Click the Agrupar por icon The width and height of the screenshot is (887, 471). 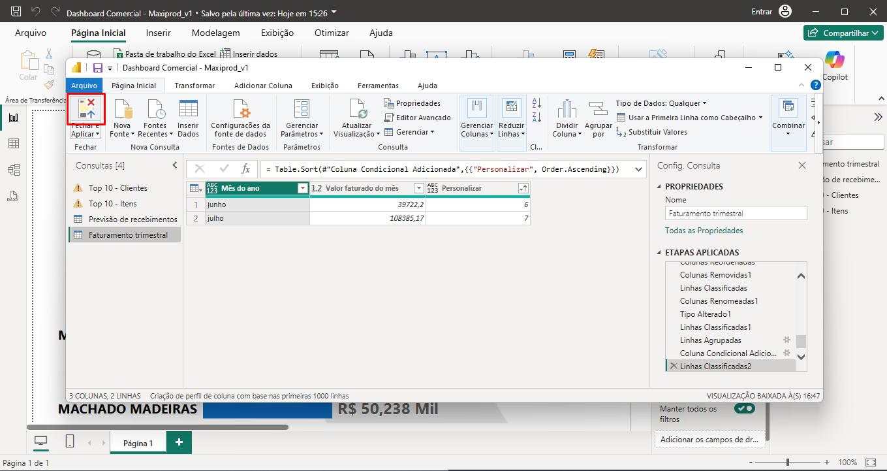pos(598,109)
